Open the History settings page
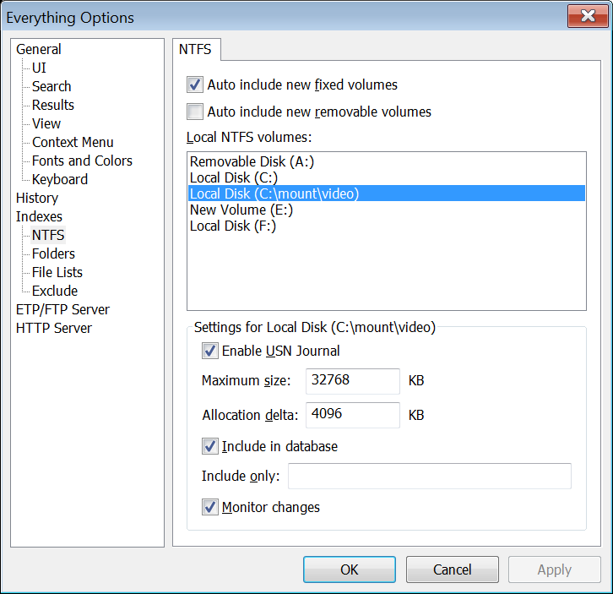613x594 pixels. pos(37,198)
